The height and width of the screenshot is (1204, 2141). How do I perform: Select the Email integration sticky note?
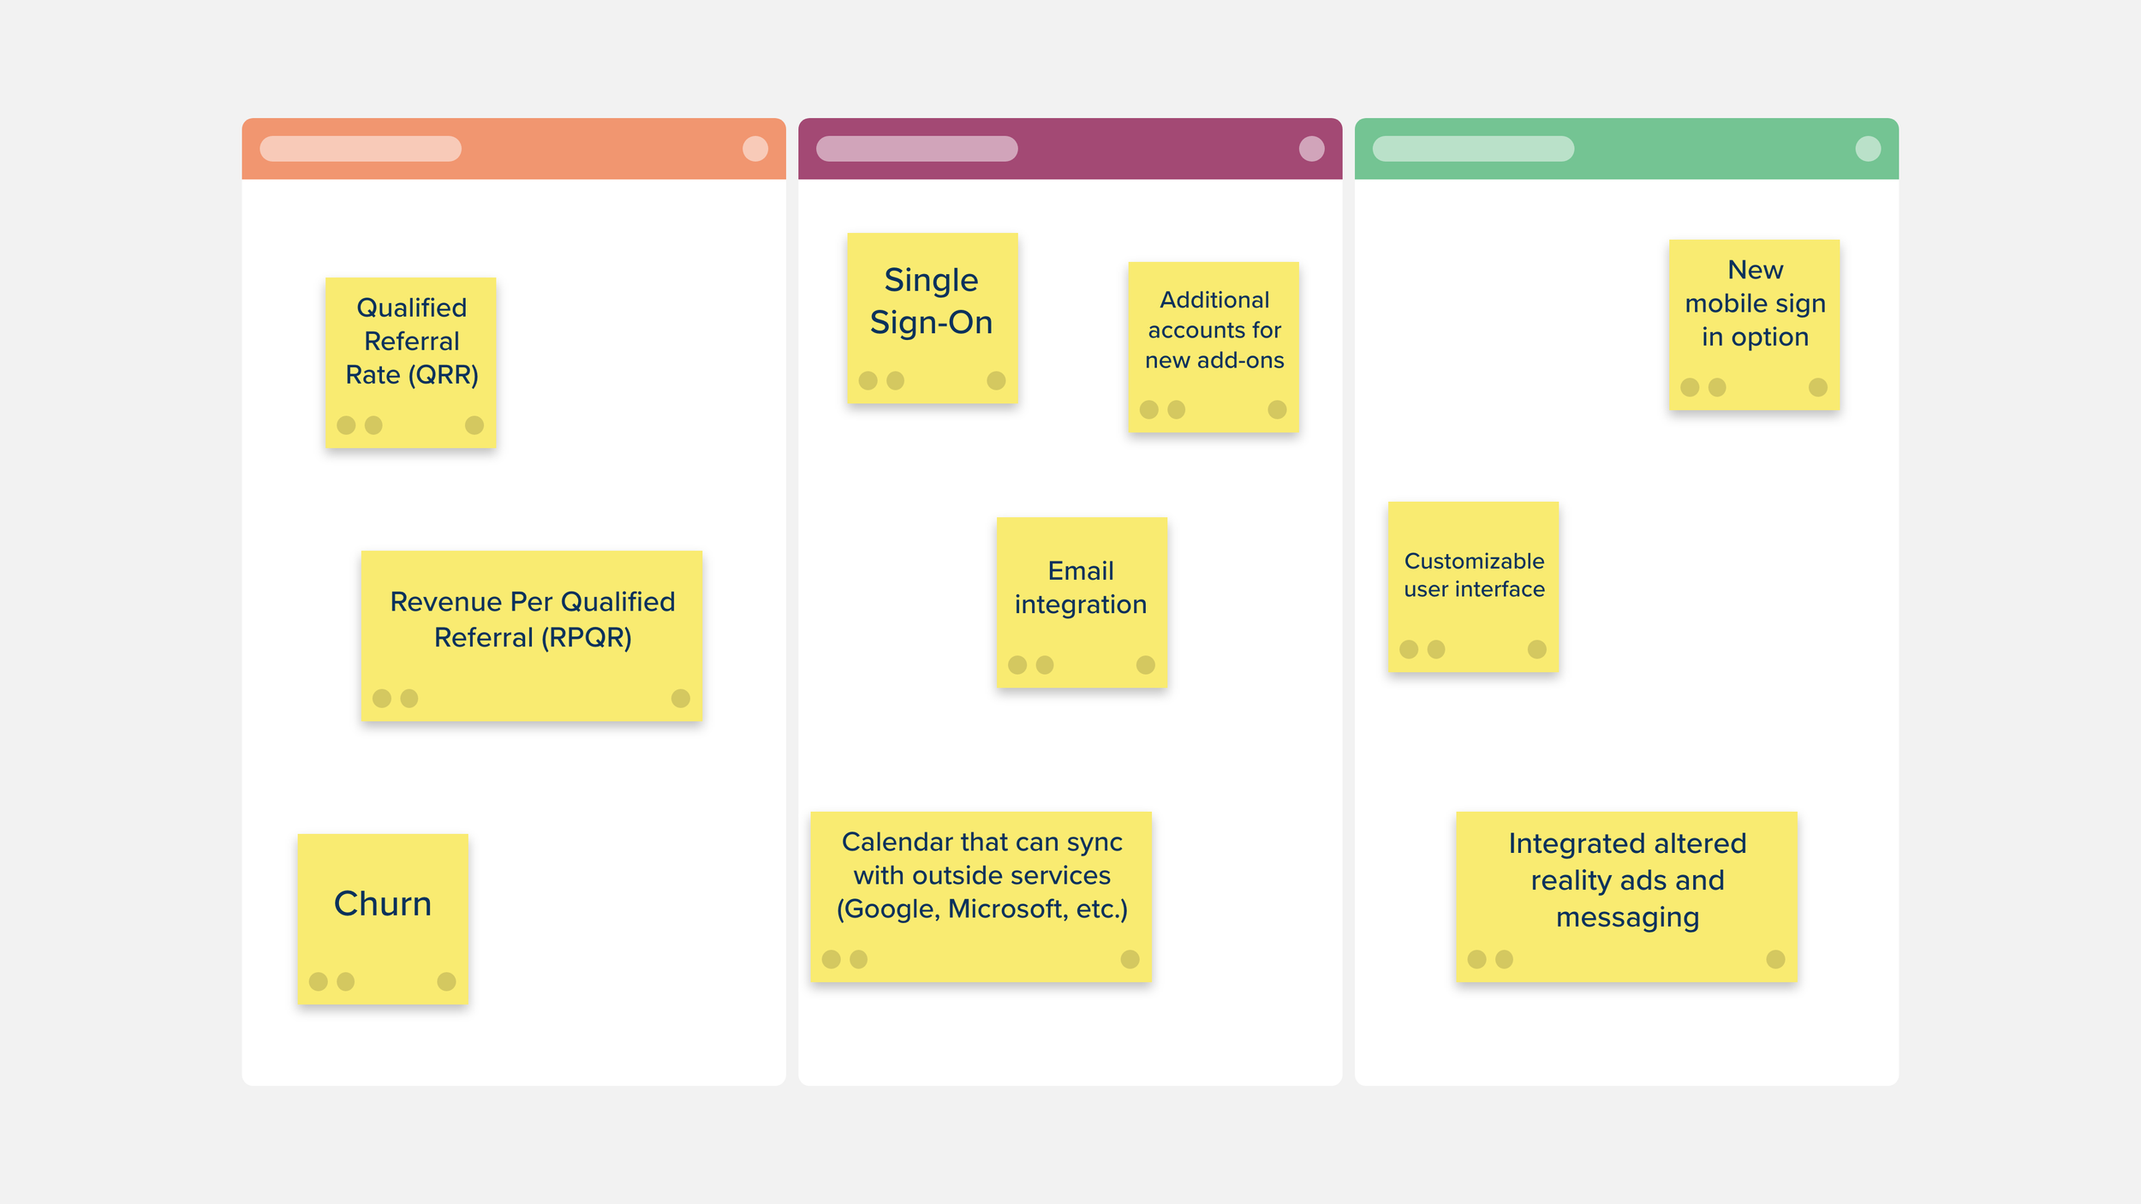(1081, 587)
